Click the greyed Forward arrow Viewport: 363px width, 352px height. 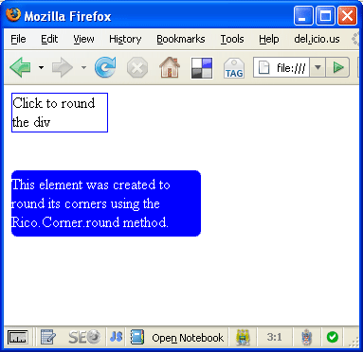(x=63, y=67)
